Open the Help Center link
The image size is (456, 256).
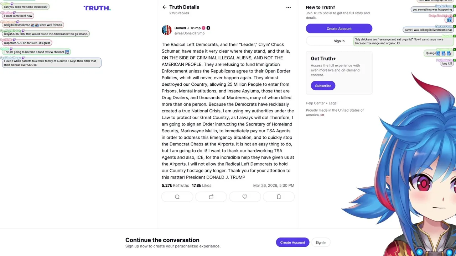(x=315, y=103)
